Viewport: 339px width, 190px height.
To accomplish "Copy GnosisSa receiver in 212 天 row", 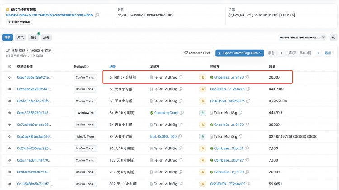I will (x=247, y=172).
